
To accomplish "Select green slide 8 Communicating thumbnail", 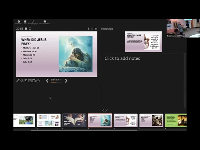I will [176, 120].
